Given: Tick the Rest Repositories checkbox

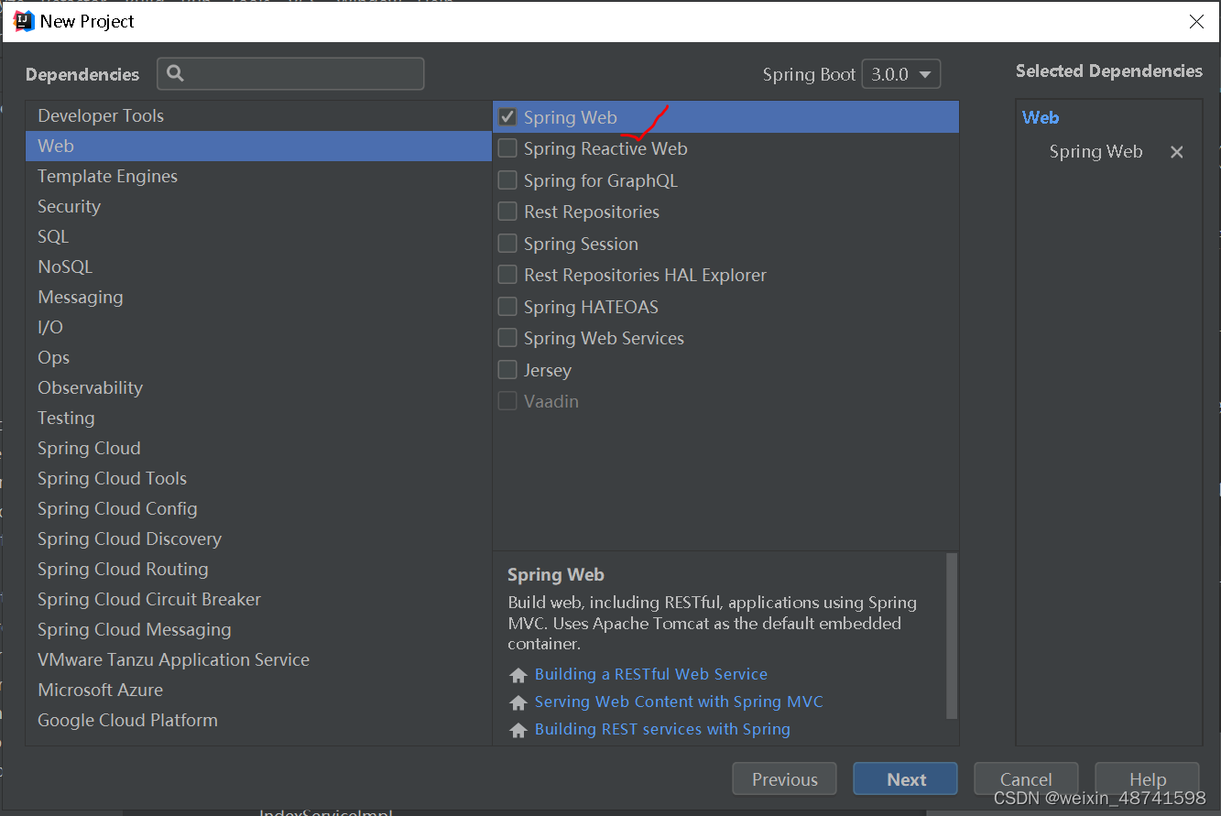Looking at the screenshot, I should 507,212.
